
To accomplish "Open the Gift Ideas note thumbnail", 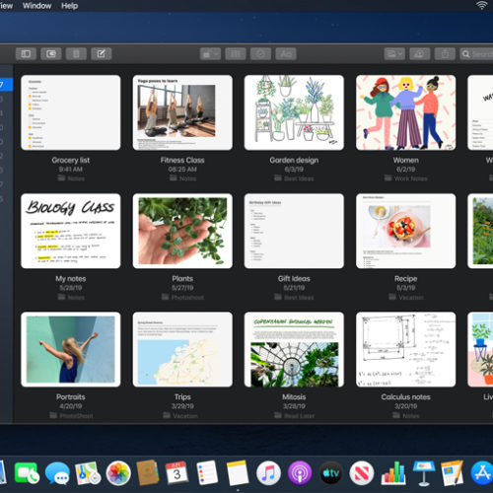I will [x=294, y=231].
